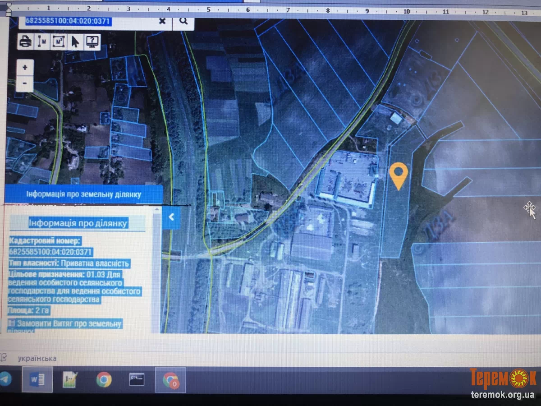Click the українська language indicator
This screenshot has width=541, height=406.
(37, 358)
